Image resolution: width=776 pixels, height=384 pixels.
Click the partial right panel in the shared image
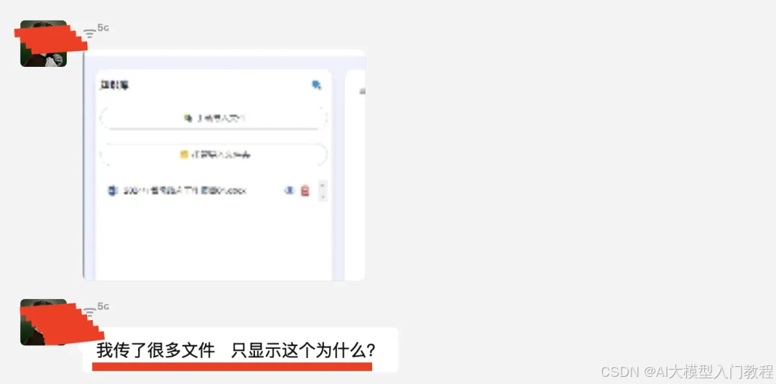(x=356, y=173)
